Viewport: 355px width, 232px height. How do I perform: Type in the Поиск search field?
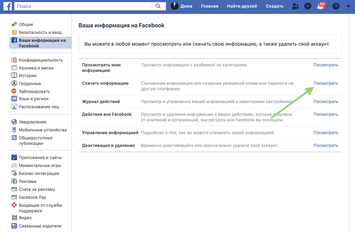pos(83,6)
